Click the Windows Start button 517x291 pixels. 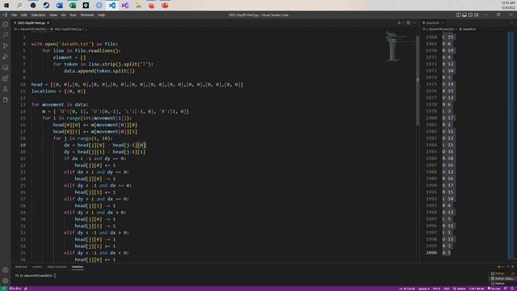coord(6,6)
